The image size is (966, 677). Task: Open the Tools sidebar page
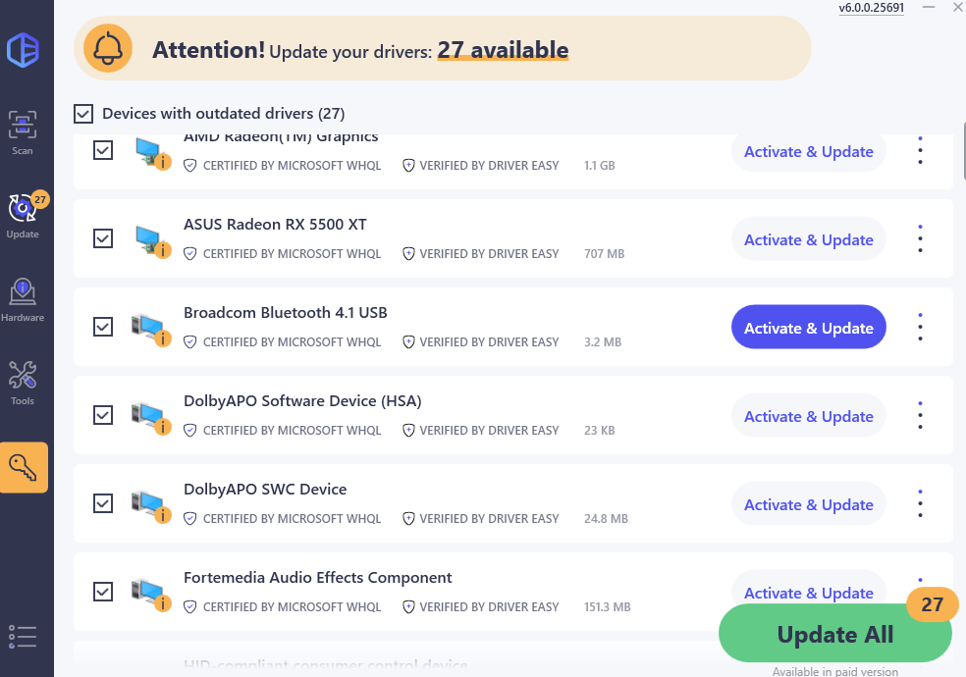pyautogui.click(x=22, y=383)
